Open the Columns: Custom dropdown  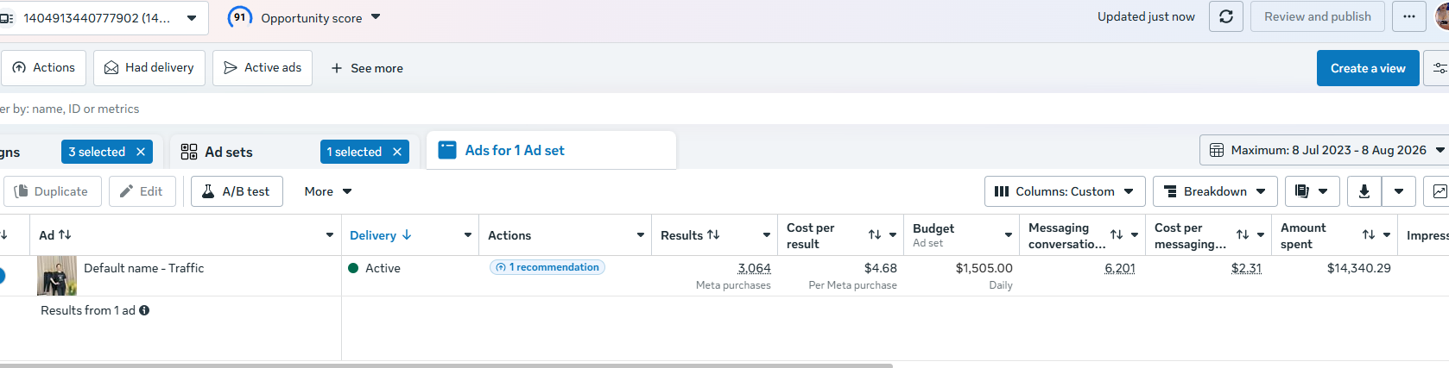click(1065, 191)
